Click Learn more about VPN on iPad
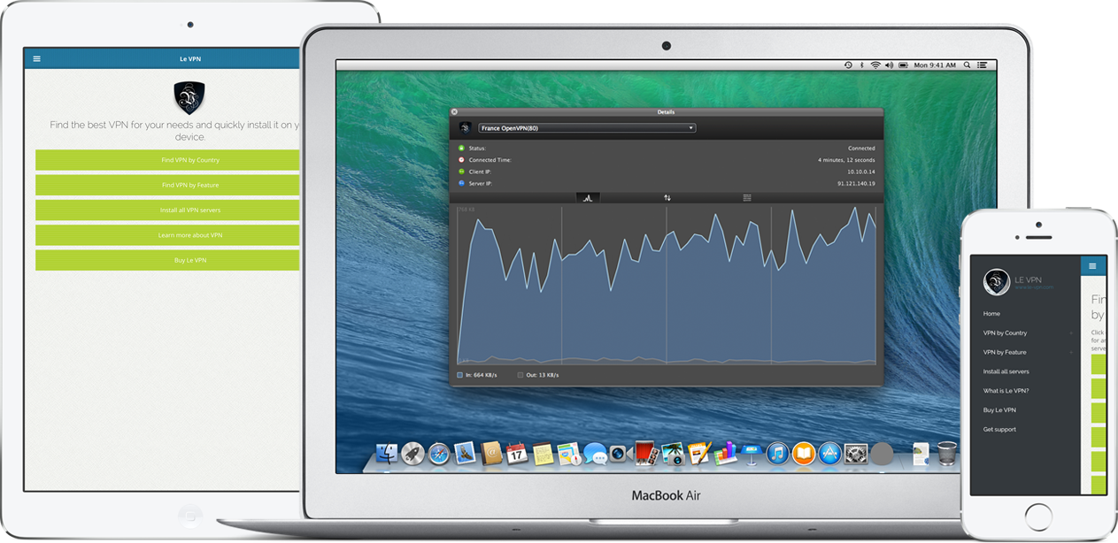 167,235
